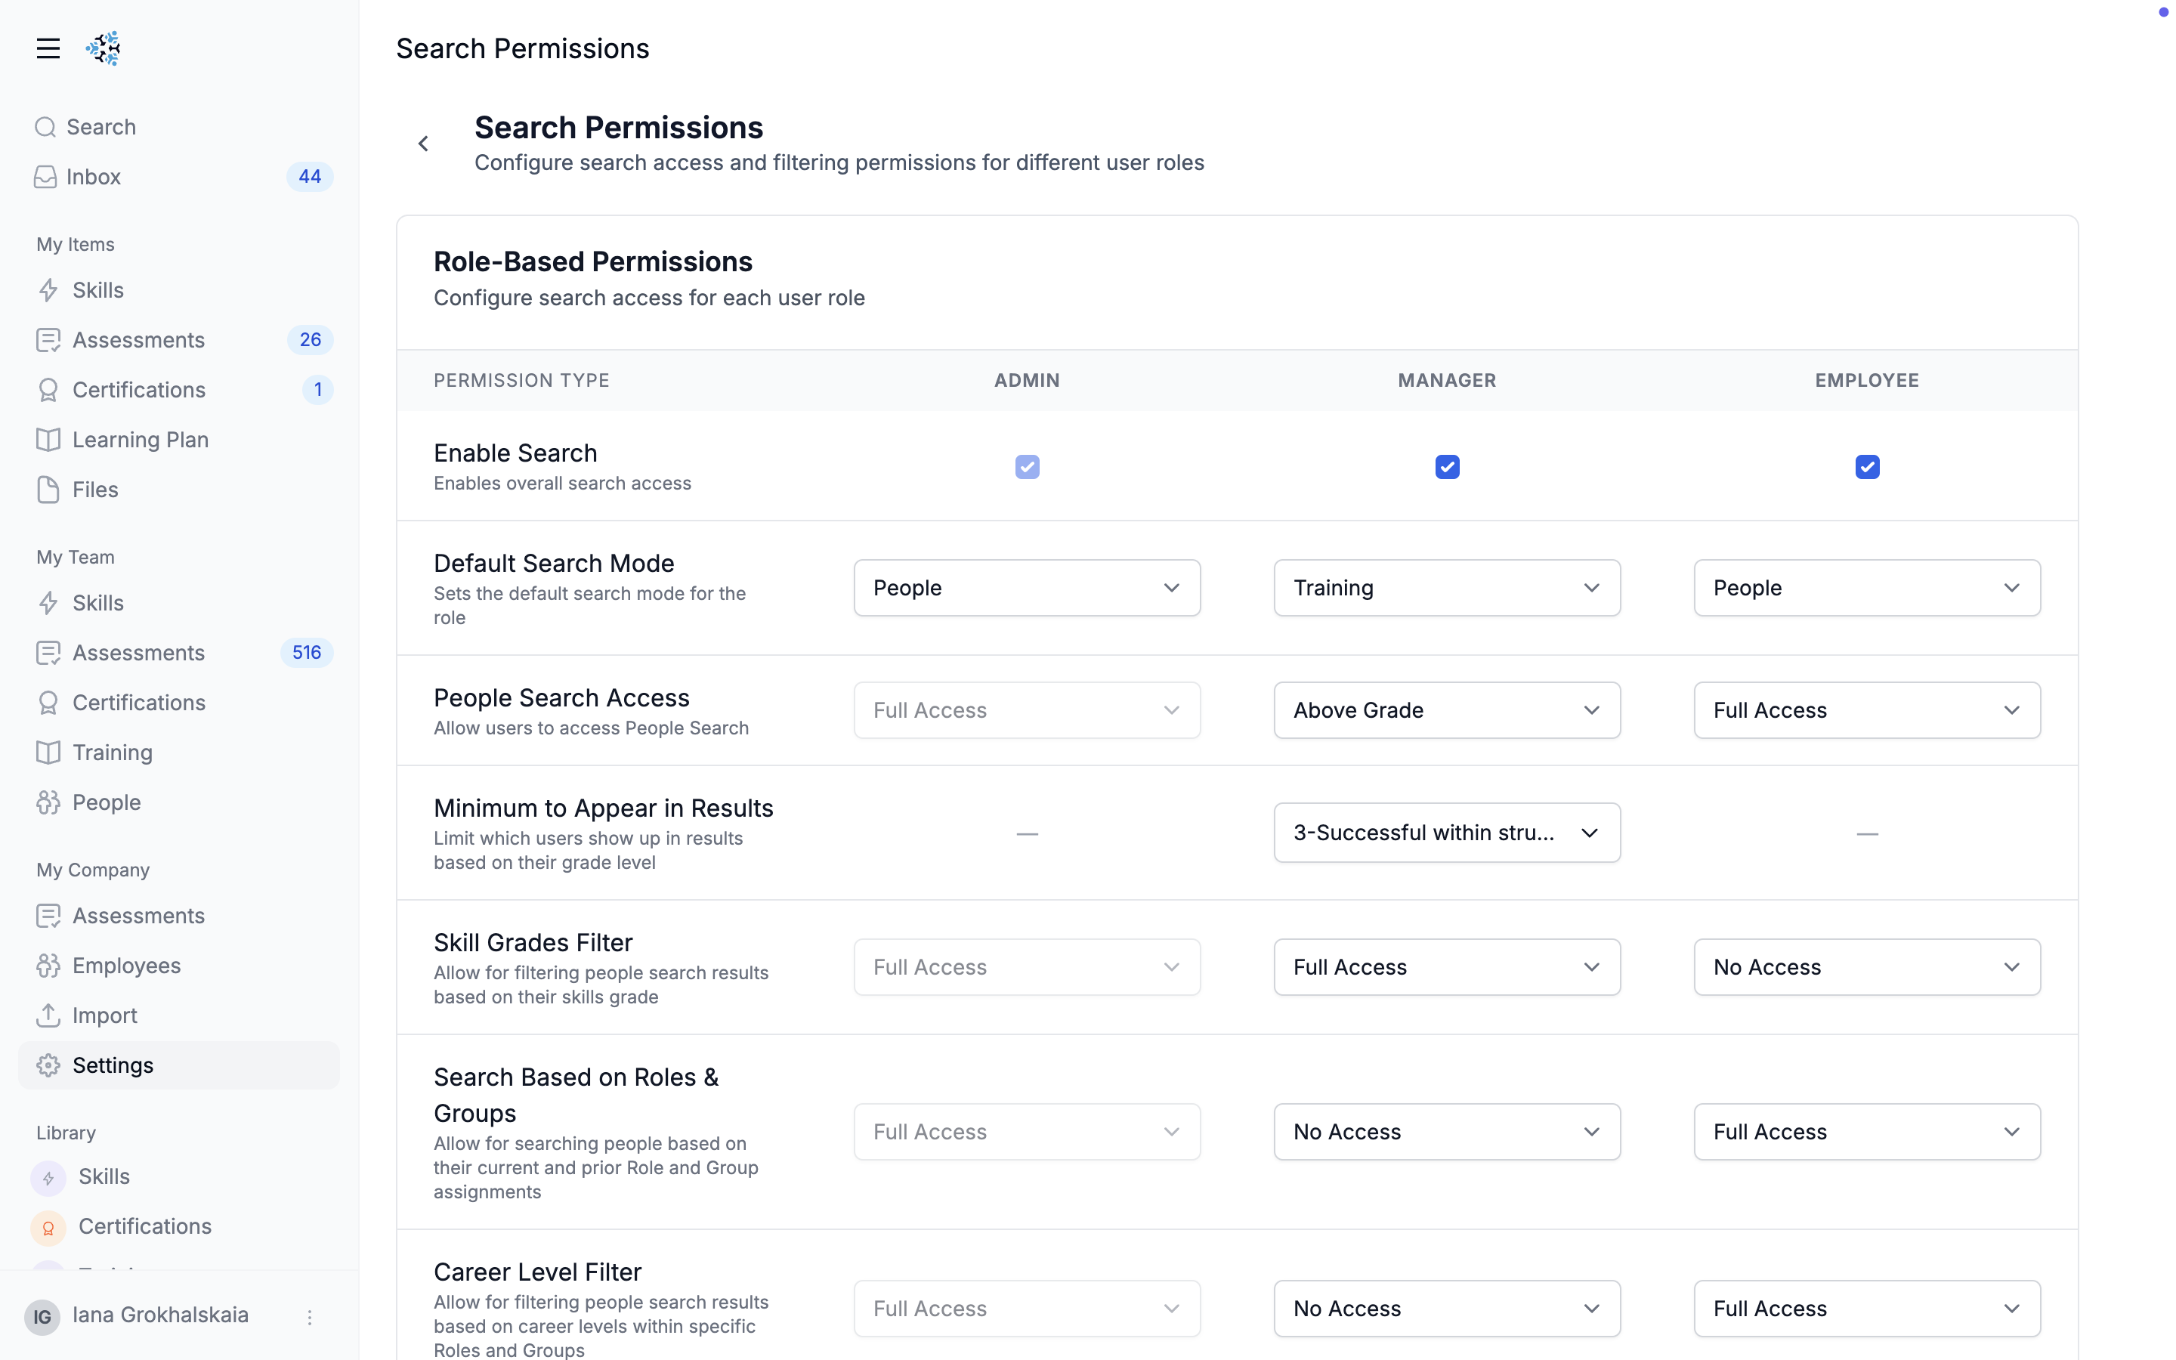
Task: Click the MANAGER column header
Action: [x=1447, y=381]
